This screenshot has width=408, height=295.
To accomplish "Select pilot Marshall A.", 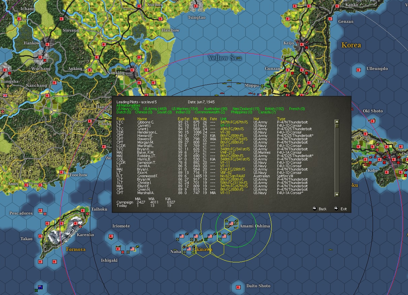I will point(145,193).
